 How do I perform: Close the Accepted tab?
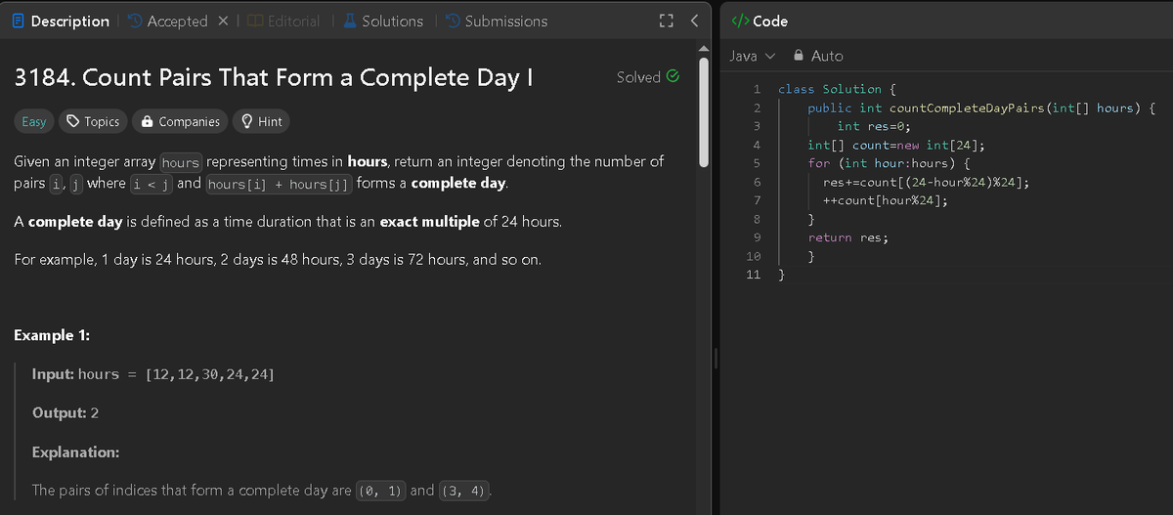(x=222, y=21)
